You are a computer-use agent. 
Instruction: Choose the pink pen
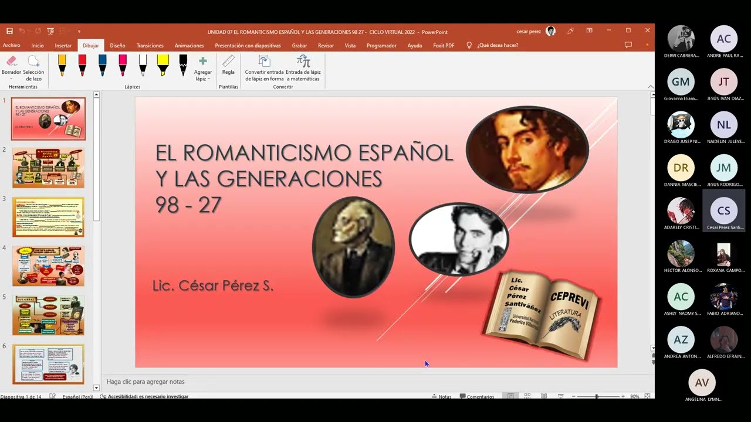(123, 65)
